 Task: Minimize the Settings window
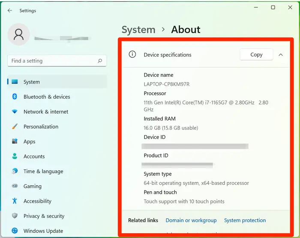256,7
